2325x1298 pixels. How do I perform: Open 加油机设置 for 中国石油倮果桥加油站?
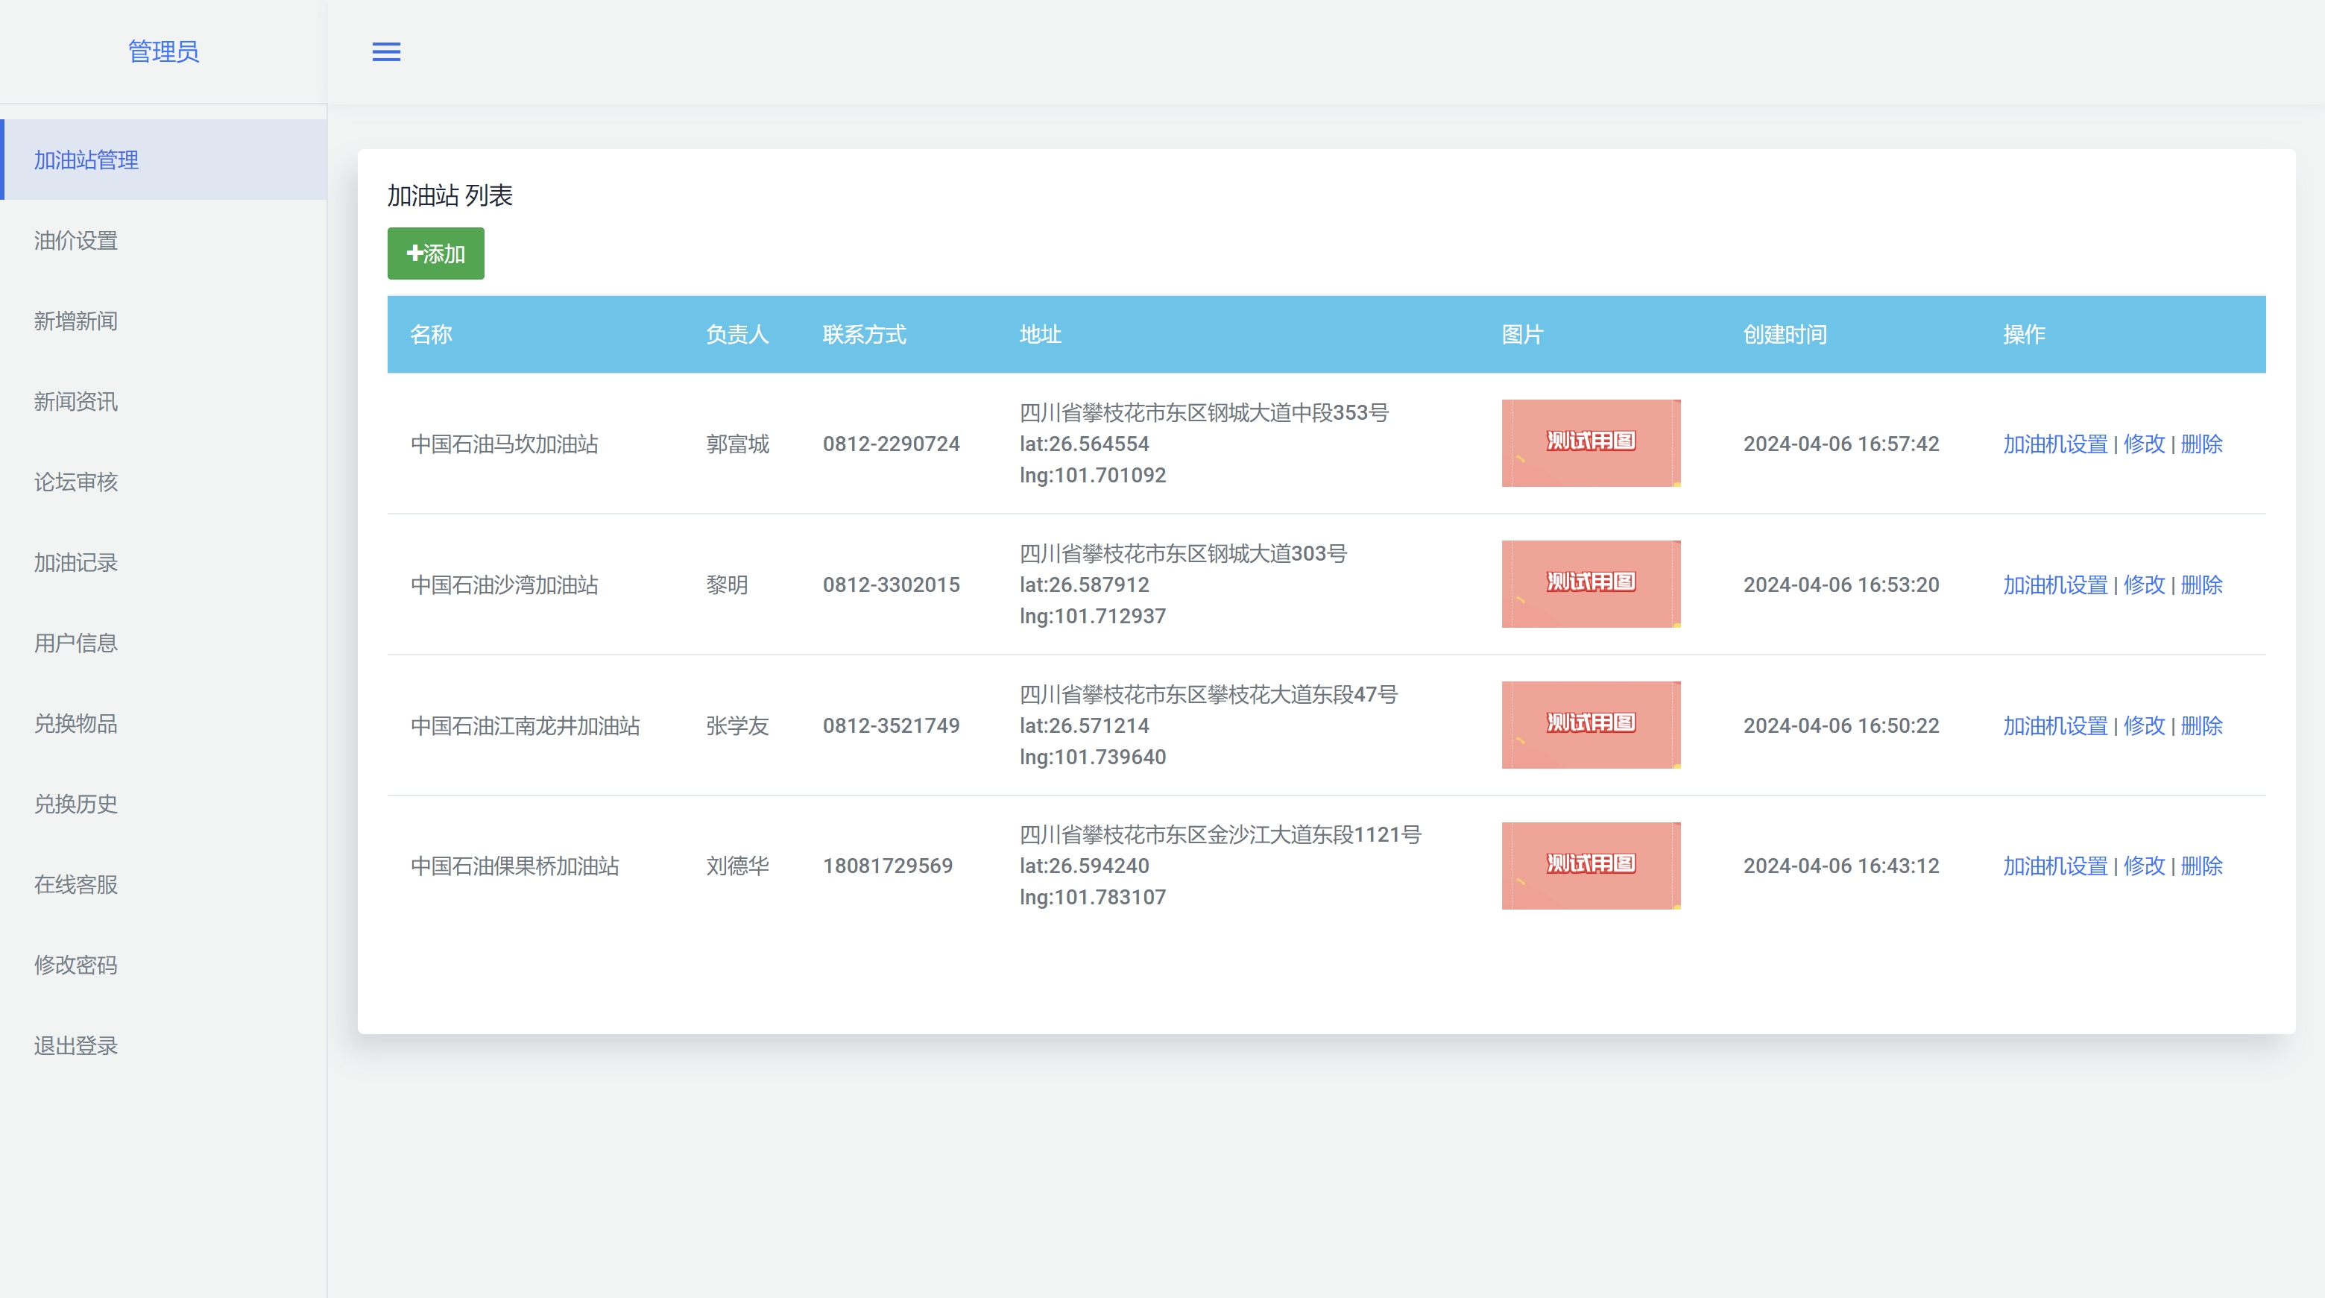click(2055, 866)
